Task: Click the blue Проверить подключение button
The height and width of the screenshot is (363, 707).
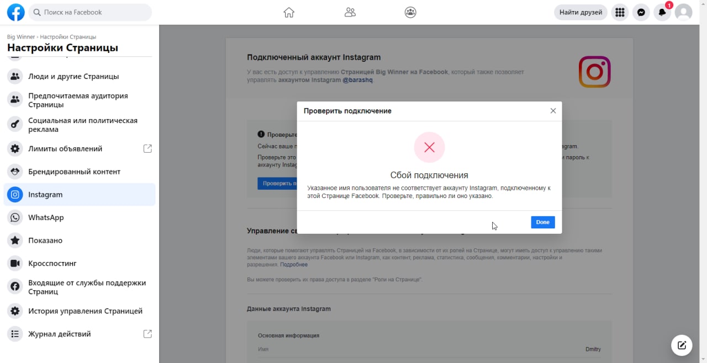Action: 278,183
